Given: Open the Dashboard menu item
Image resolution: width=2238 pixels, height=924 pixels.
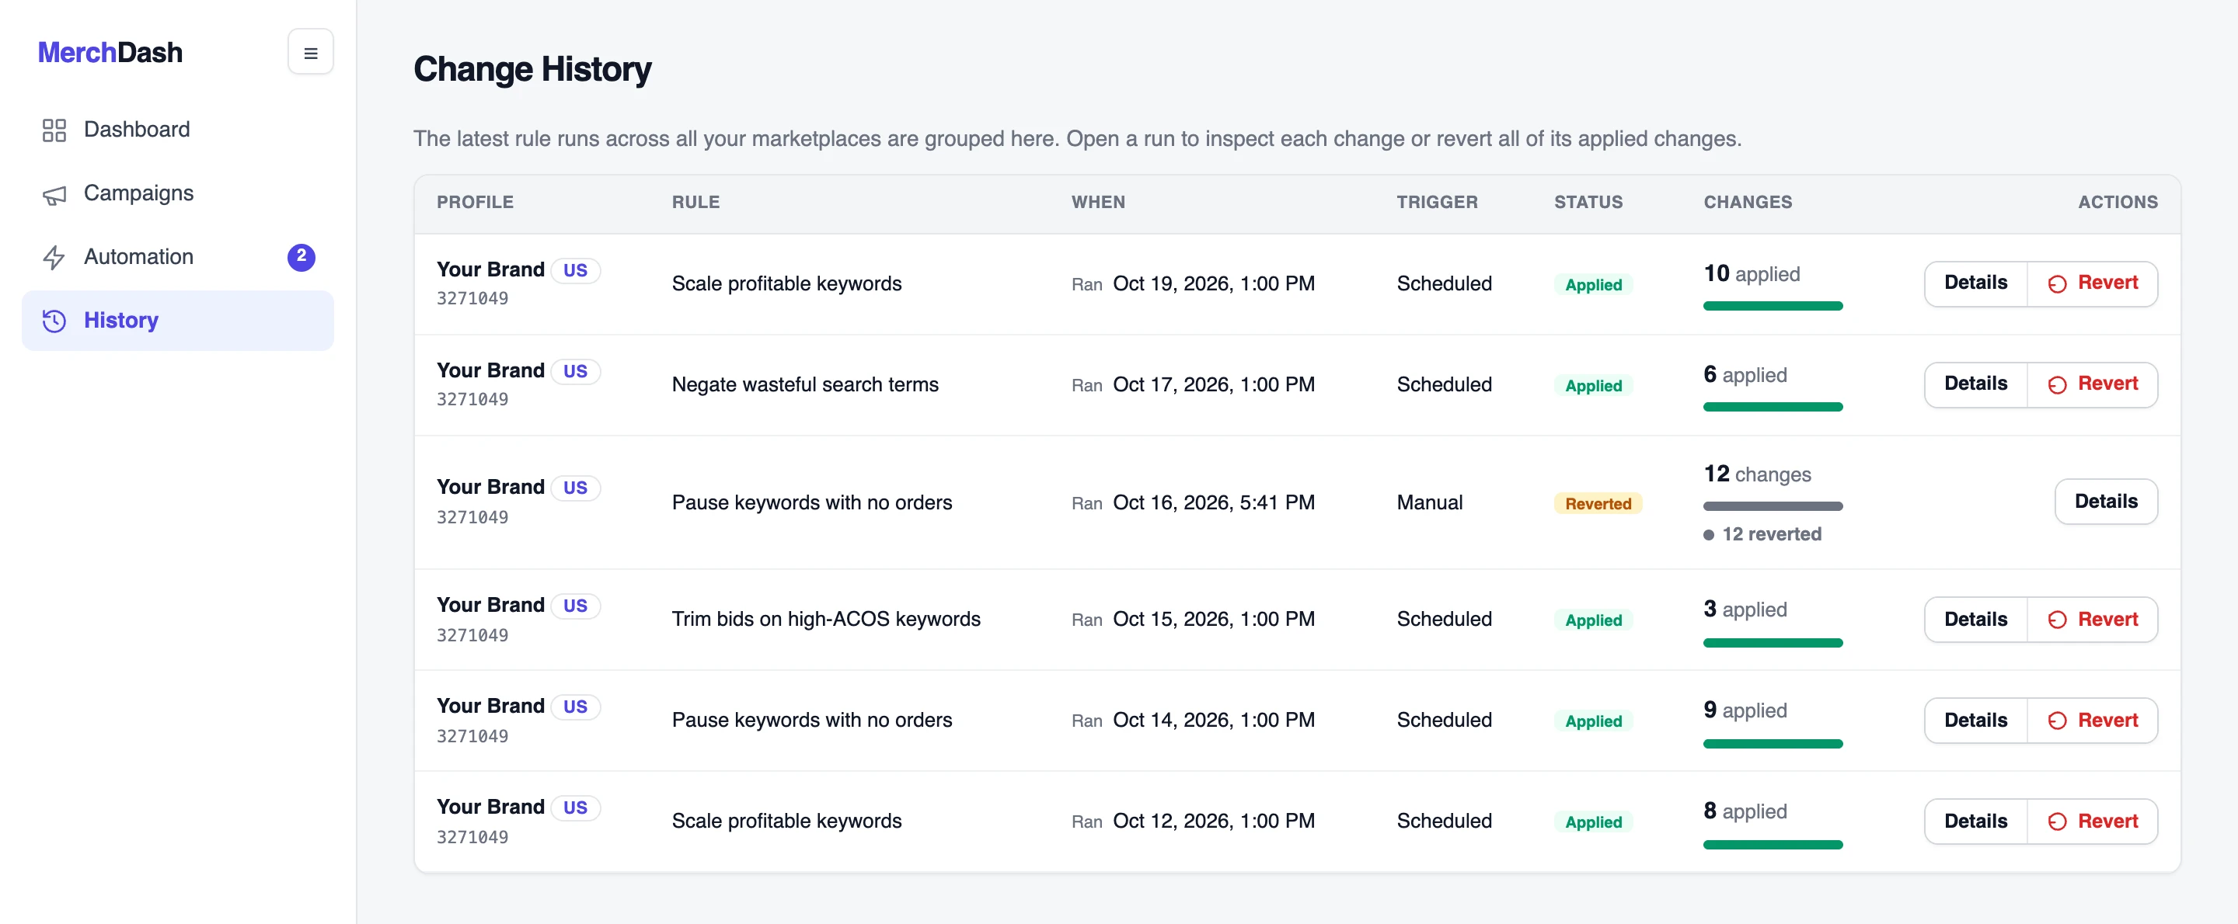Looking at the screenshot, I should point(177,130).
